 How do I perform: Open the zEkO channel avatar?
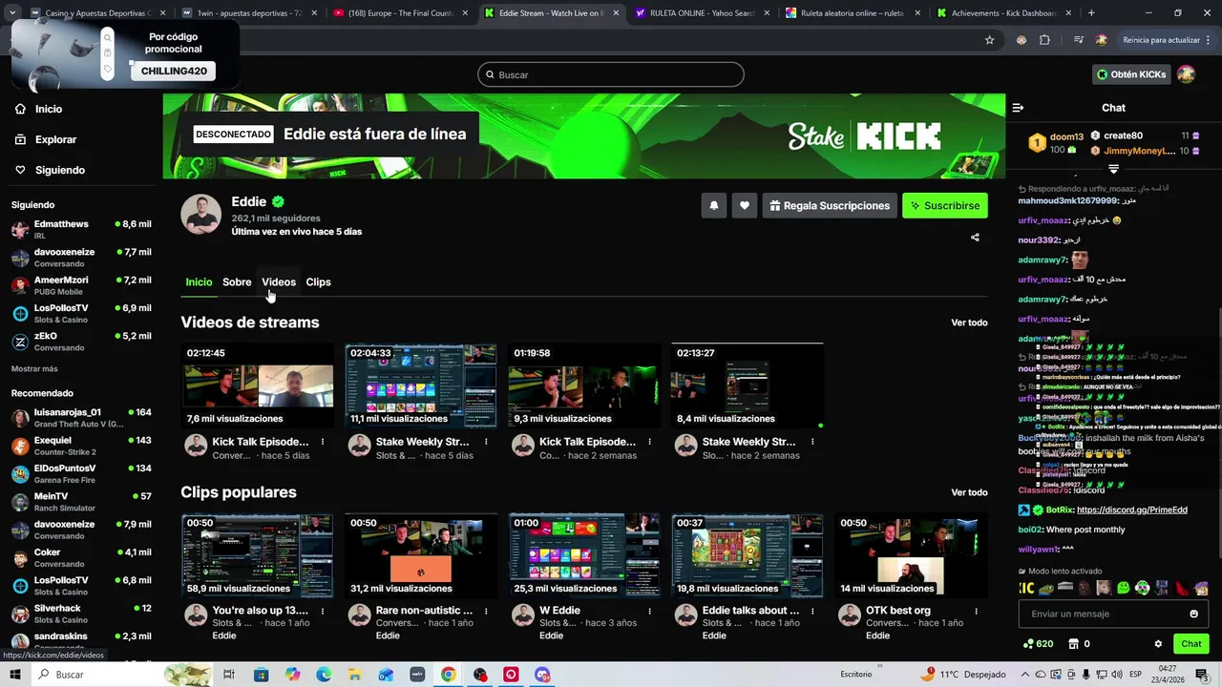pyautogui.click(x=20, y=342)
